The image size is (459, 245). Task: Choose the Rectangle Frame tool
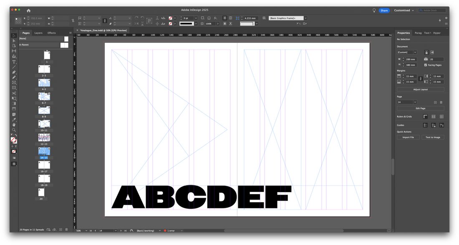[14, 82]
